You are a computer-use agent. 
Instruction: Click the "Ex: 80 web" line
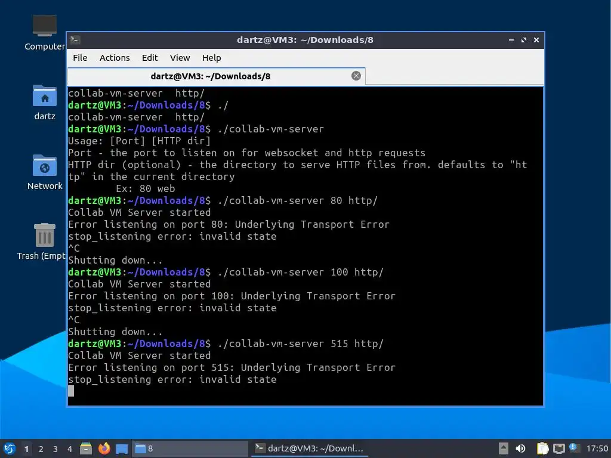point(146,188)
